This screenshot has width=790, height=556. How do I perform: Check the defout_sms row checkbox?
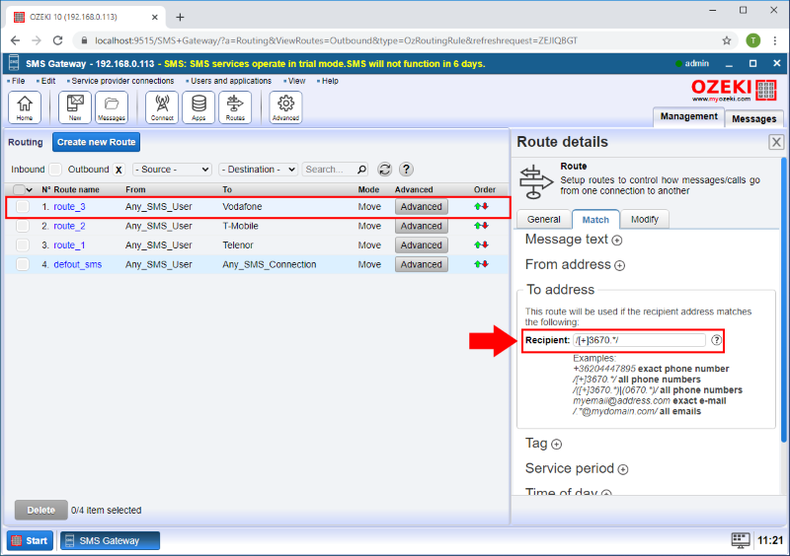(x=23, y=264)
